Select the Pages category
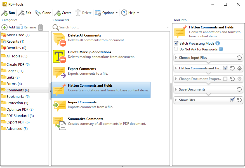The image size is (245, 168). pos(25,71)
